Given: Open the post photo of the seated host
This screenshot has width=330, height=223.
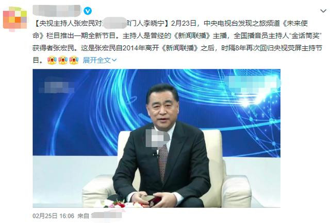Looking at the screenshot, I should 156,138.
